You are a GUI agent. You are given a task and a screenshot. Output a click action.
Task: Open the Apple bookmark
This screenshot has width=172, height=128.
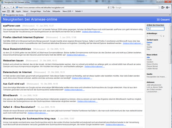(18, 11)
